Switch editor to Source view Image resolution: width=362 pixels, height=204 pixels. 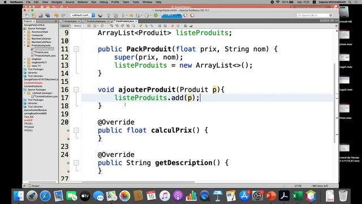pos(66,26)
